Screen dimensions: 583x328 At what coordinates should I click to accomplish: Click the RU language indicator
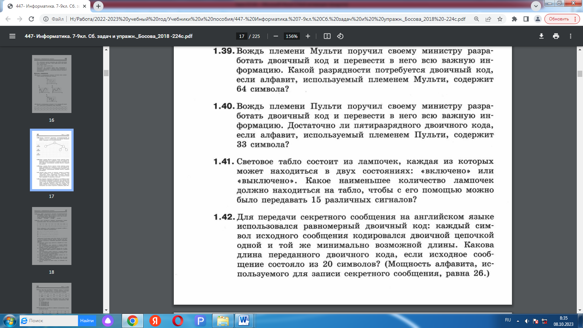(508, 320)
